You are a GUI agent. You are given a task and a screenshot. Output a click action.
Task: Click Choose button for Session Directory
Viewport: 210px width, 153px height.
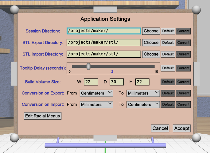(x=151, y=31)
